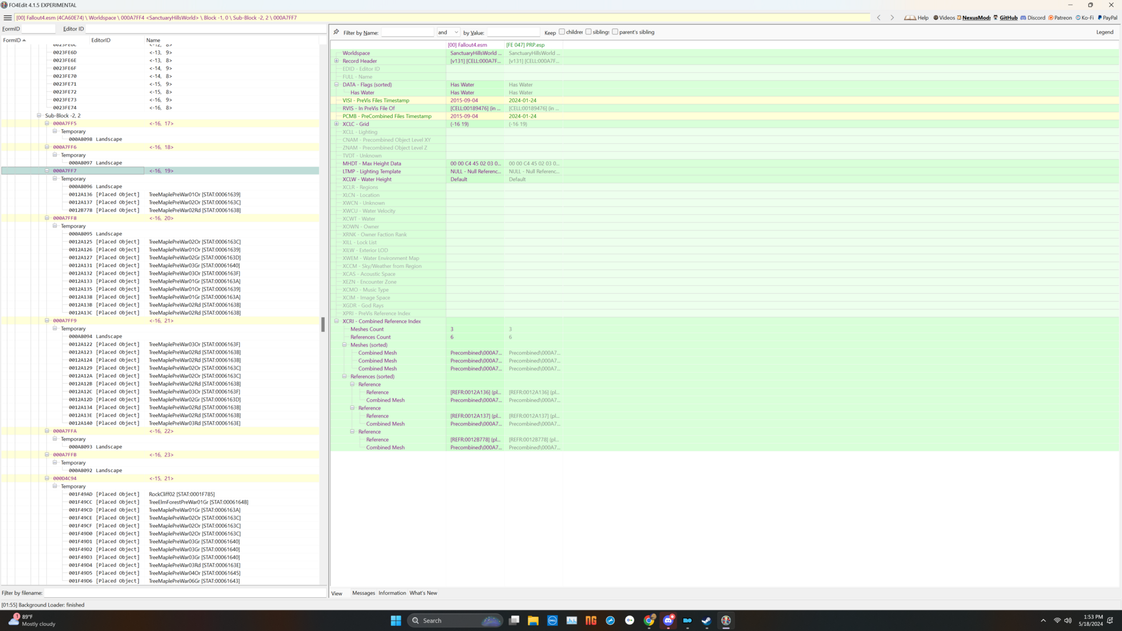The height and width of the screenshot is (631, 1122).
Task: Switch to the Information tab
Action: [x=392, y=593]
